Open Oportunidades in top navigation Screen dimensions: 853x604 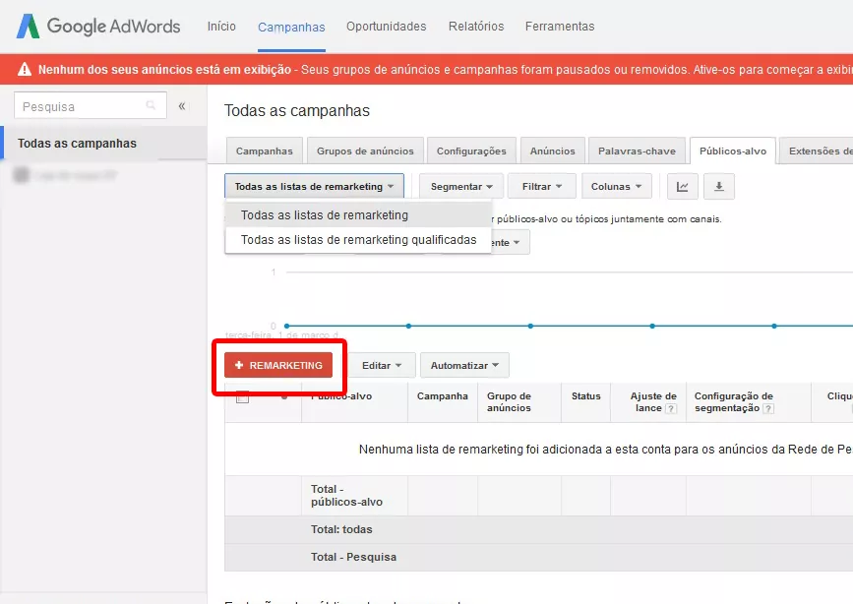point(387,27)
